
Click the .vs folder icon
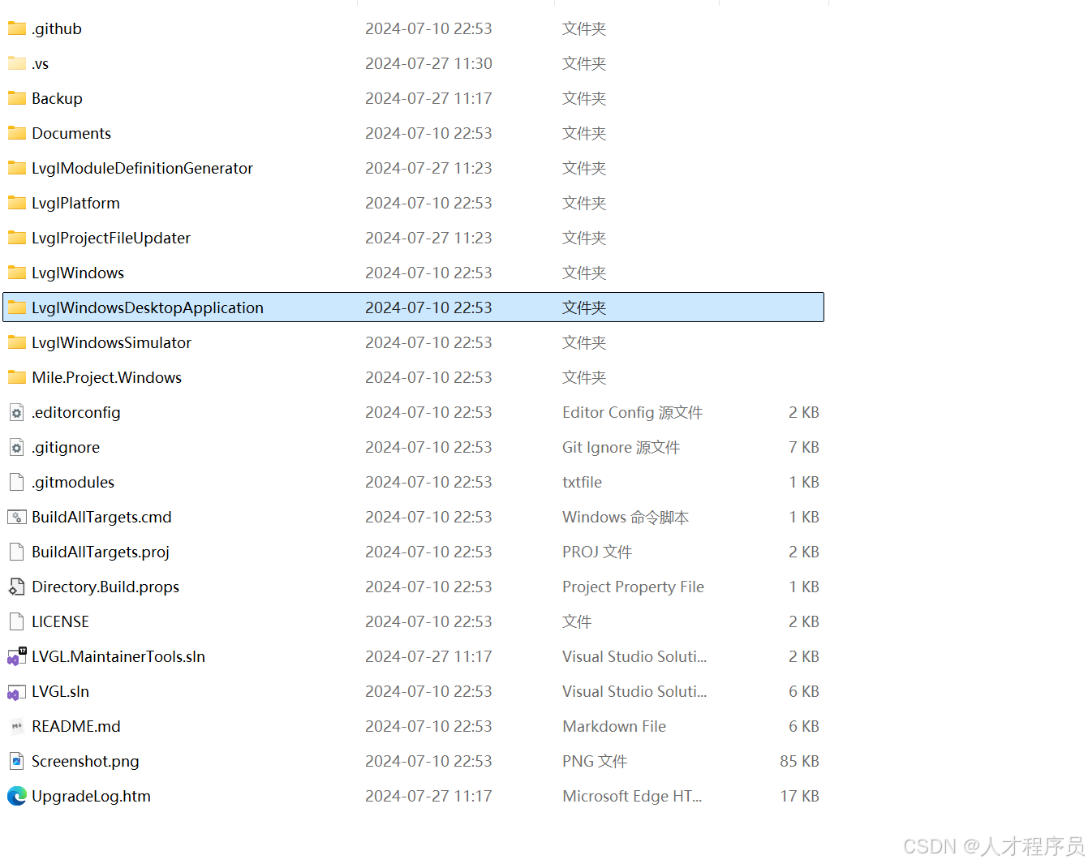[x=17, y=63]
